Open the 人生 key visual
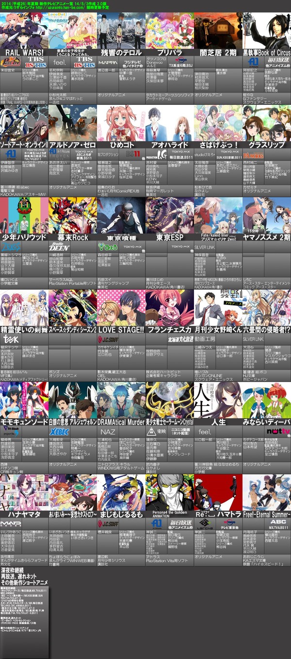 (x=218, y=399)
